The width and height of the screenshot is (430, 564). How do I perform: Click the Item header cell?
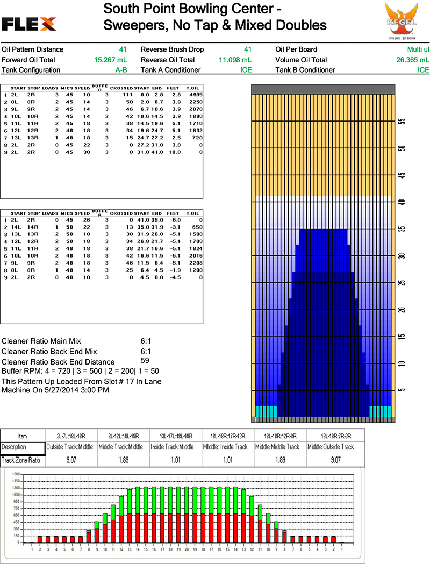[21, 436]
